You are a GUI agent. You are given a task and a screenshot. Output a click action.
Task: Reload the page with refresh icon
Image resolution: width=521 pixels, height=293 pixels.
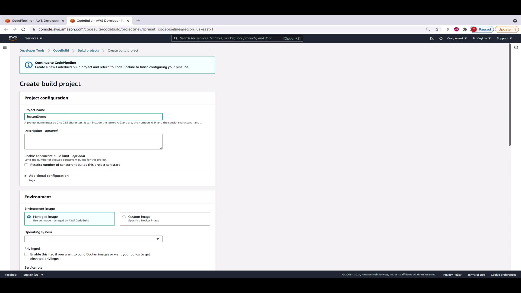point(23,29)
